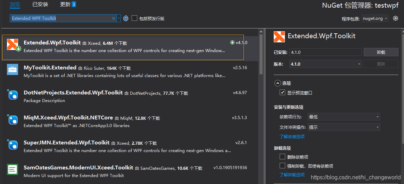Select the Extended.Wpf.Toolkit package title

pyautogui.click(x=52, y=43)
